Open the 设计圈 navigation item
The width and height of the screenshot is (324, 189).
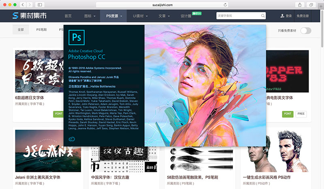[186, 16]
